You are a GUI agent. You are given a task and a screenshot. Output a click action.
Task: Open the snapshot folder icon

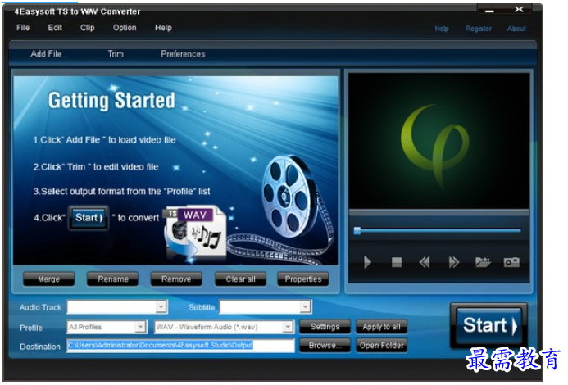(x=483, y=261)
